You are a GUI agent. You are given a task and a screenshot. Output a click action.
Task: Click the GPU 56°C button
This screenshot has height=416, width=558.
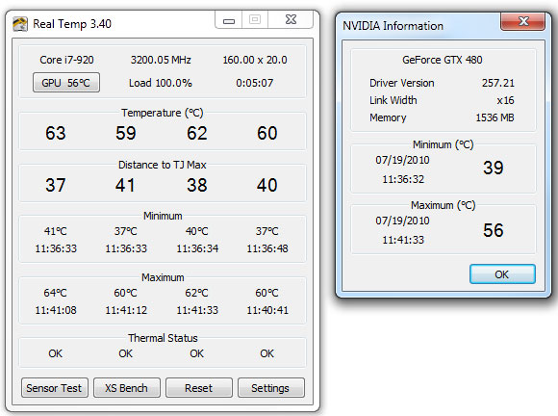(66, 83)
